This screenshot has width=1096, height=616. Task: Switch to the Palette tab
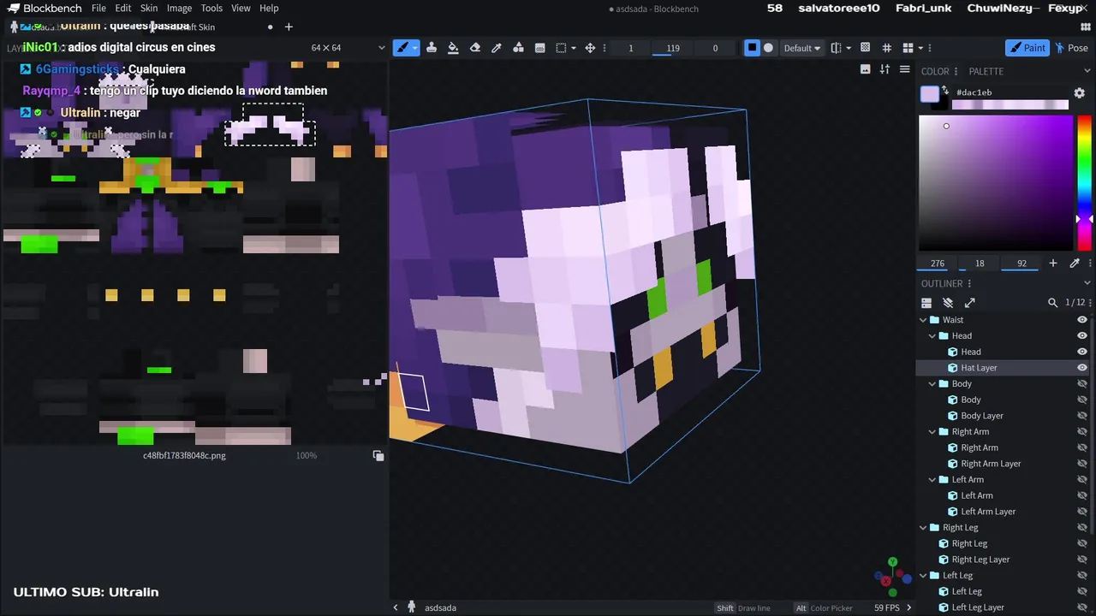(x=986, y=72)
